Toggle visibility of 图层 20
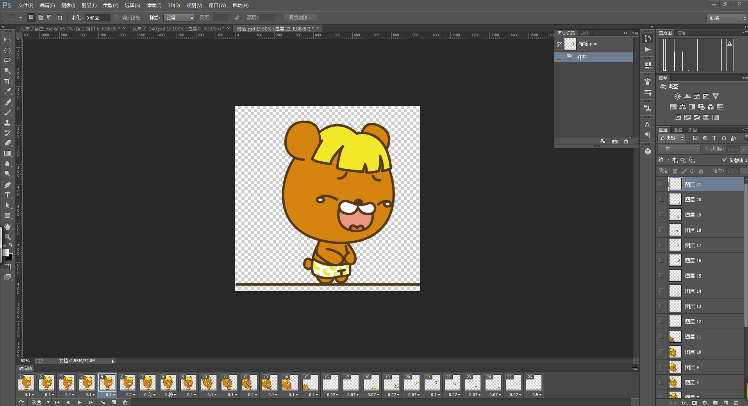Viewport: 748px width, 406px height. tap(662, 199)
